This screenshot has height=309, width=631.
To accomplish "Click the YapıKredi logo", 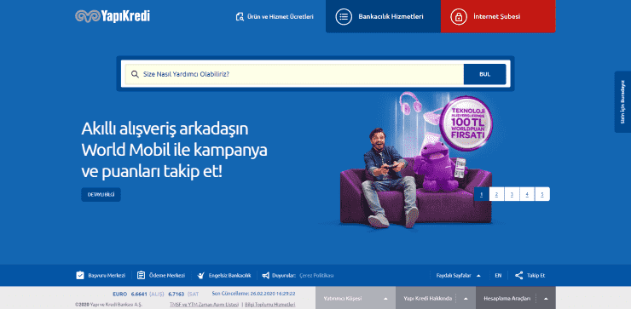I will tap(113, 16).
